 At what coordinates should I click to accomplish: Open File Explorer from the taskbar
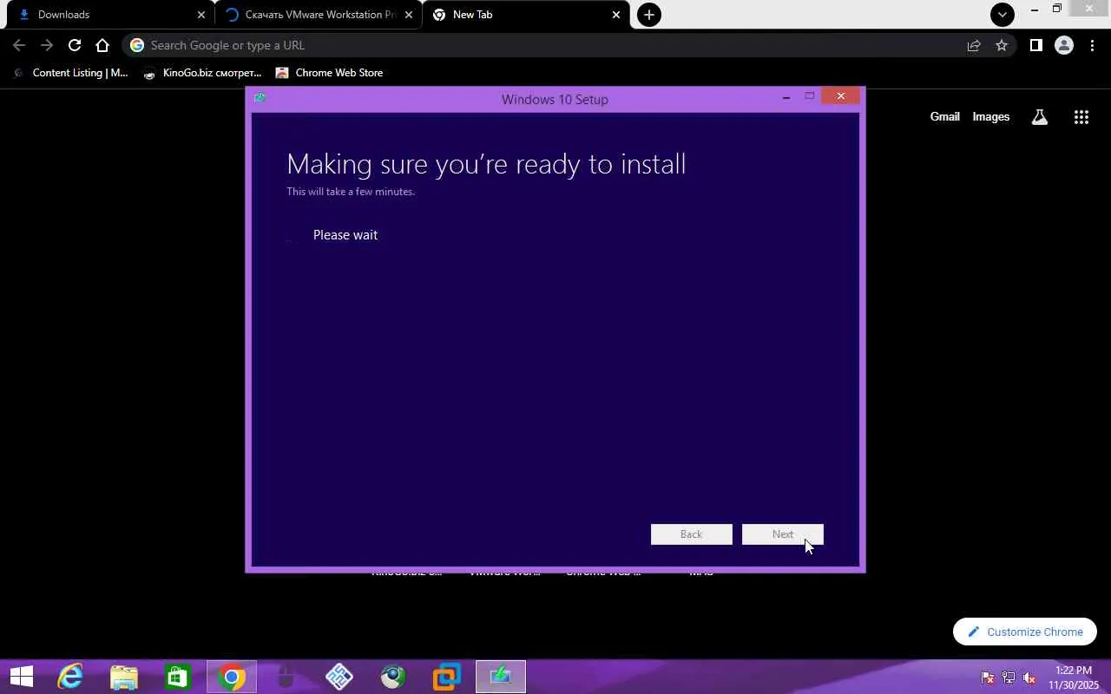click(x=124, y=677)
